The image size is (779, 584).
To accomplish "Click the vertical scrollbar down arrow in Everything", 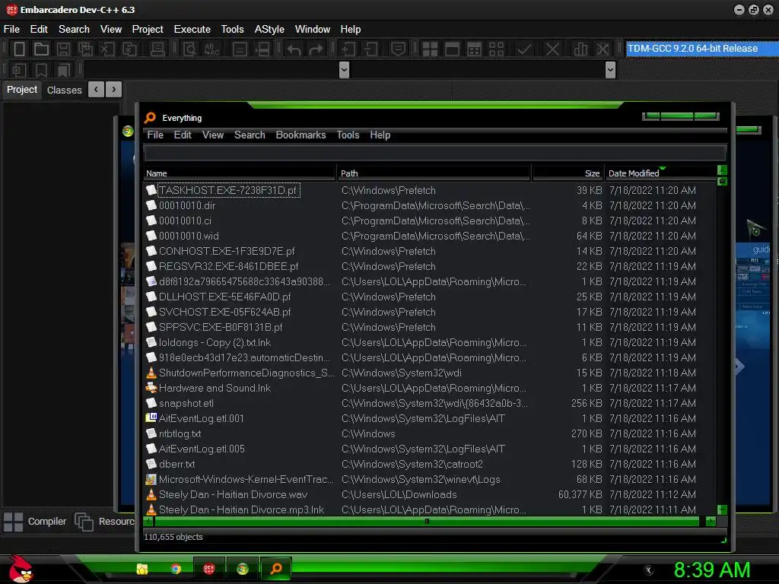I will coord(723,510).
